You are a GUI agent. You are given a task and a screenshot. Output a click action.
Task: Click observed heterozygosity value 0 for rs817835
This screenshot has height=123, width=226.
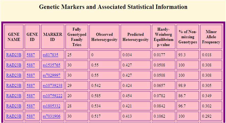[92, 55]
